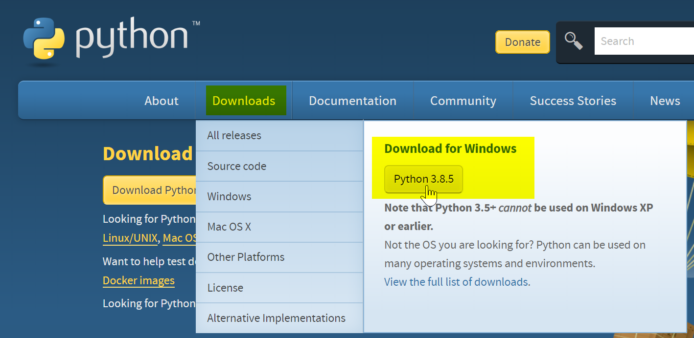The image size is (694, 338).
Task: Click the search magnifier icon
Action: (574, 42)
